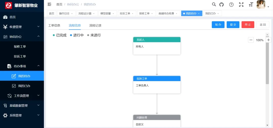Zoom in with the plus button

(x=268, y=40)
